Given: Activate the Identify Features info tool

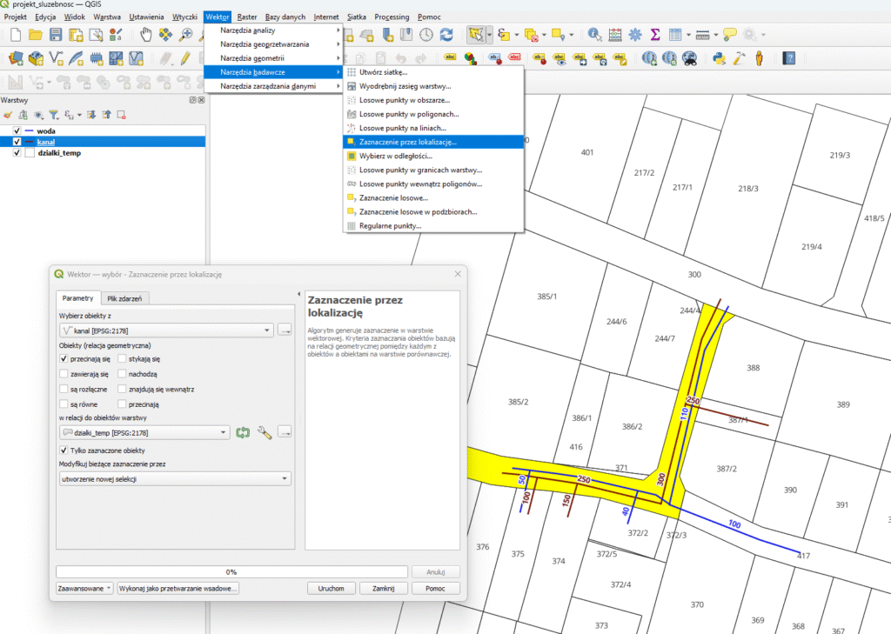Looking at the screenshot, I should 594,35.
